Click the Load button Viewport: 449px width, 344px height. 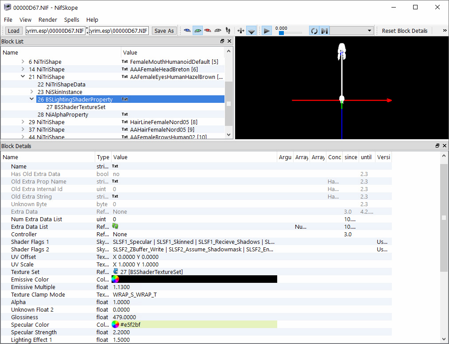[14, 31]
